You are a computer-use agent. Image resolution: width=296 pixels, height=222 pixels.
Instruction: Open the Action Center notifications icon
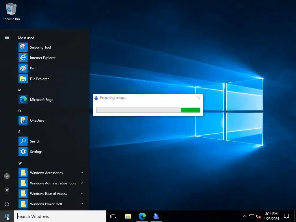point(286,216)
